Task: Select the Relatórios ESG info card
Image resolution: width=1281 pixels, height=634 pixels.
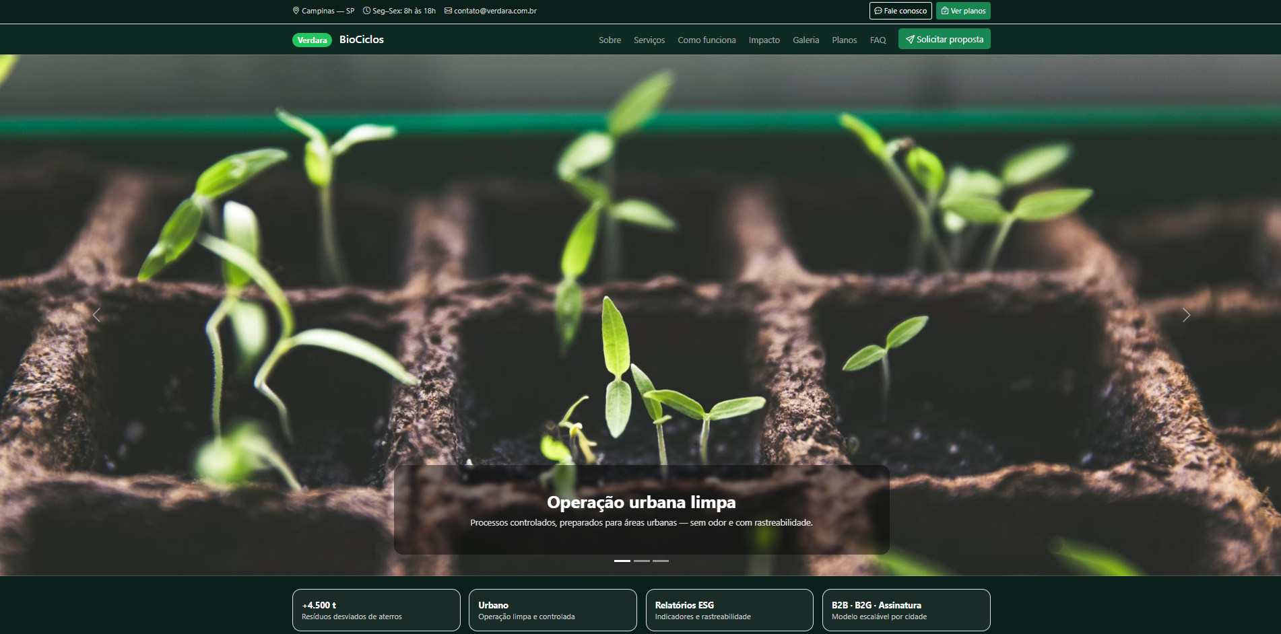Action: [729, 610]
